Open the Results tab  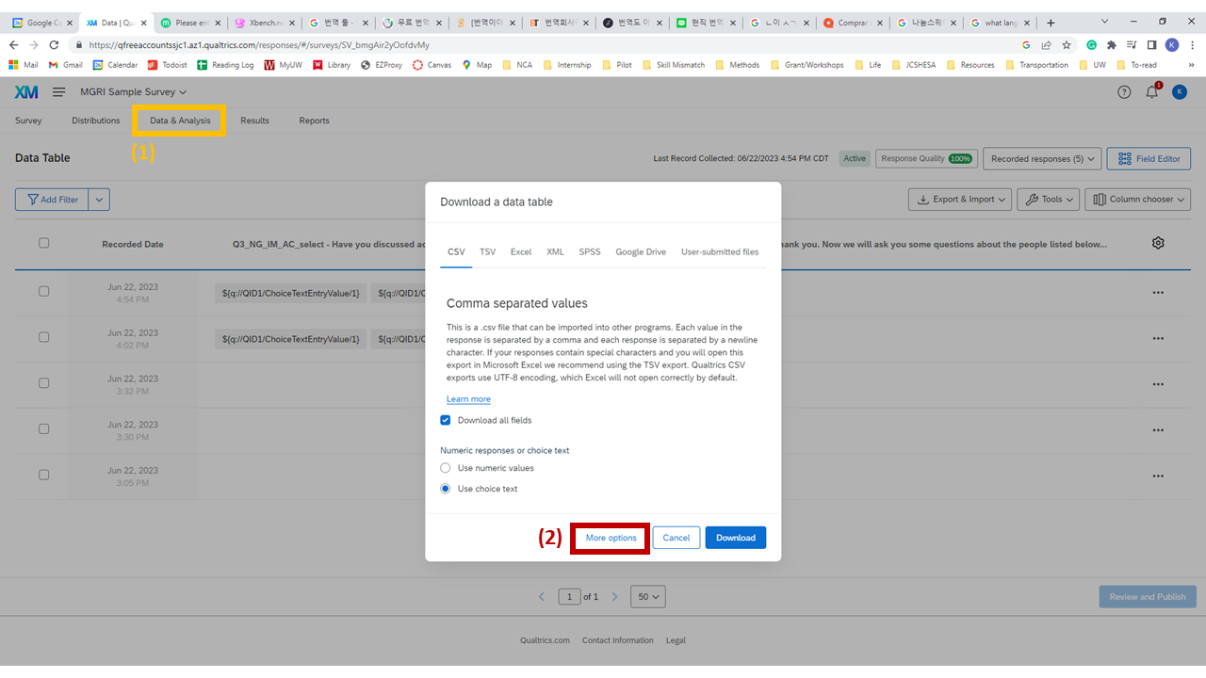point(255,121)
